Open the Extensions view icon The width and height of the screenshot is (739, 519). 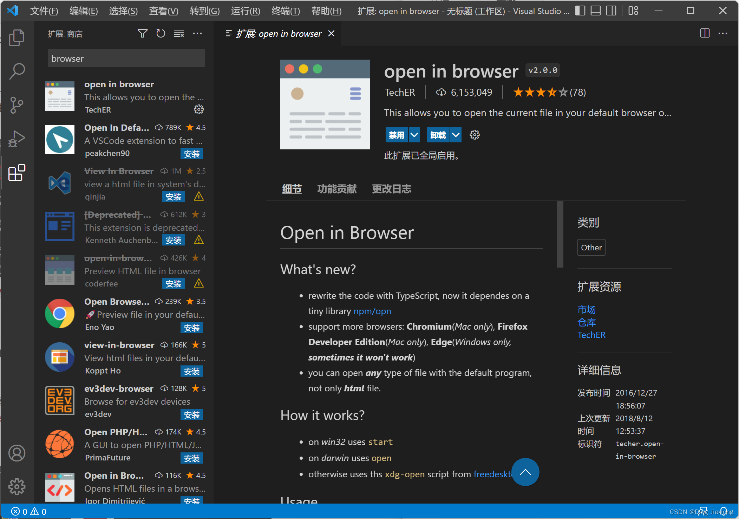[17, 173]
